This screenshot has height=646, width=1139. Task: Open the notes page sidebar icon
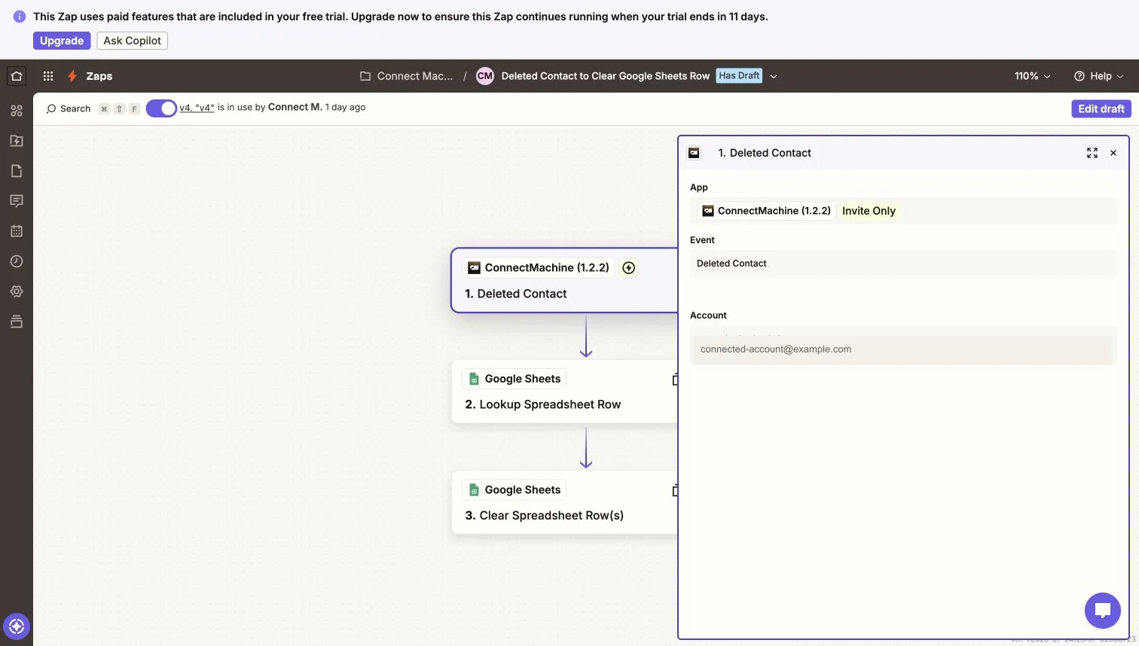[17, 171]
